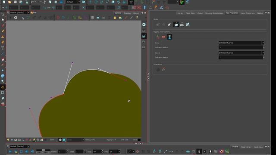The height and width of the screenshot is (155, 276).
Task: Open the timeline 'Default (Display)' dropdown
Action: pos(19,146)
